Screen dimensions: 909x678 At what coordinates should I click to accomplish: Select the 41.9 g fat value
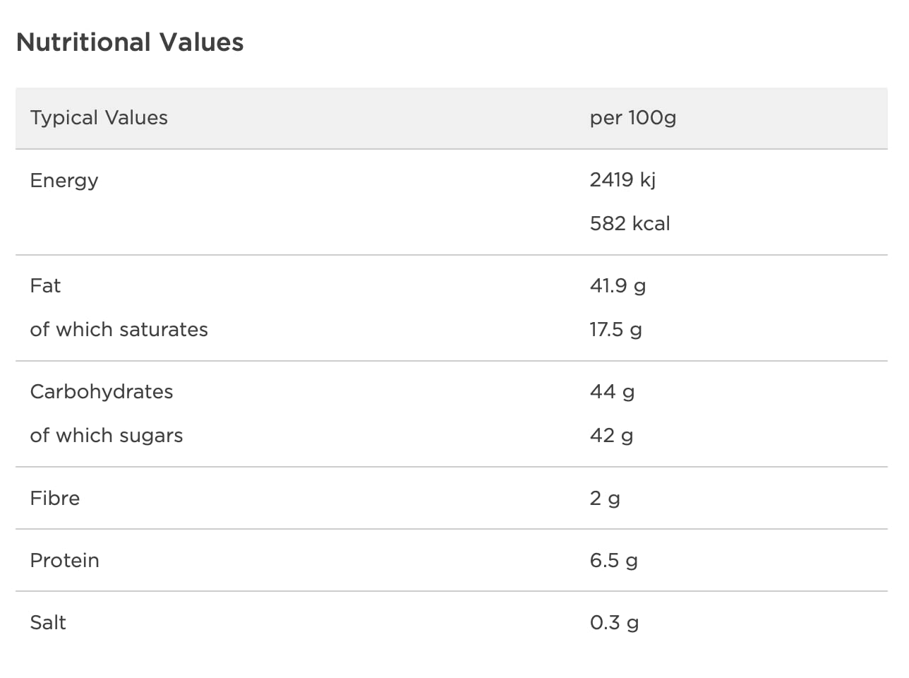pyautogui.click(x=618, y=285)
